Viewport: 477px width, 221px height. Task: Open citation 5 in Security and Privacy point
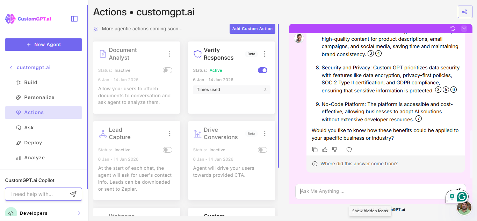446,90
